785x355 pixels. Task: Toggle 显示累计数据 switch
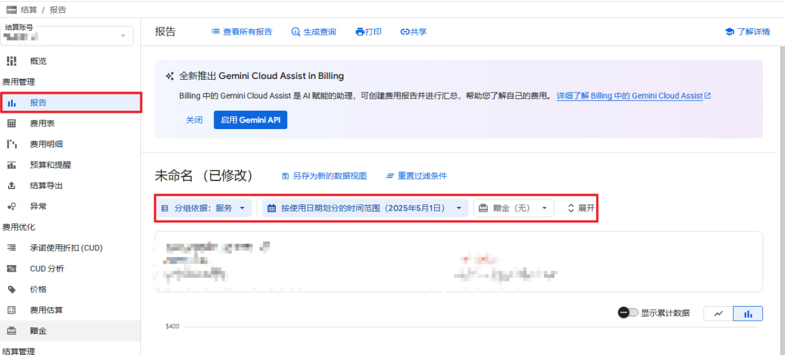click(628, 313)
